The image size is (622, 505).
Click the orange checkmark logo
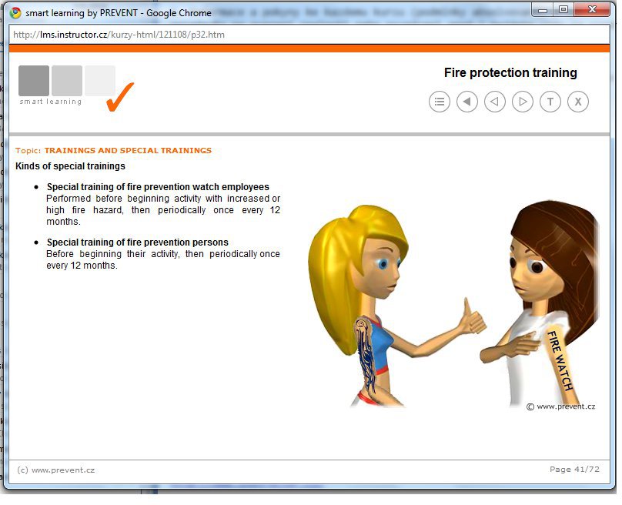click(119, 97)
